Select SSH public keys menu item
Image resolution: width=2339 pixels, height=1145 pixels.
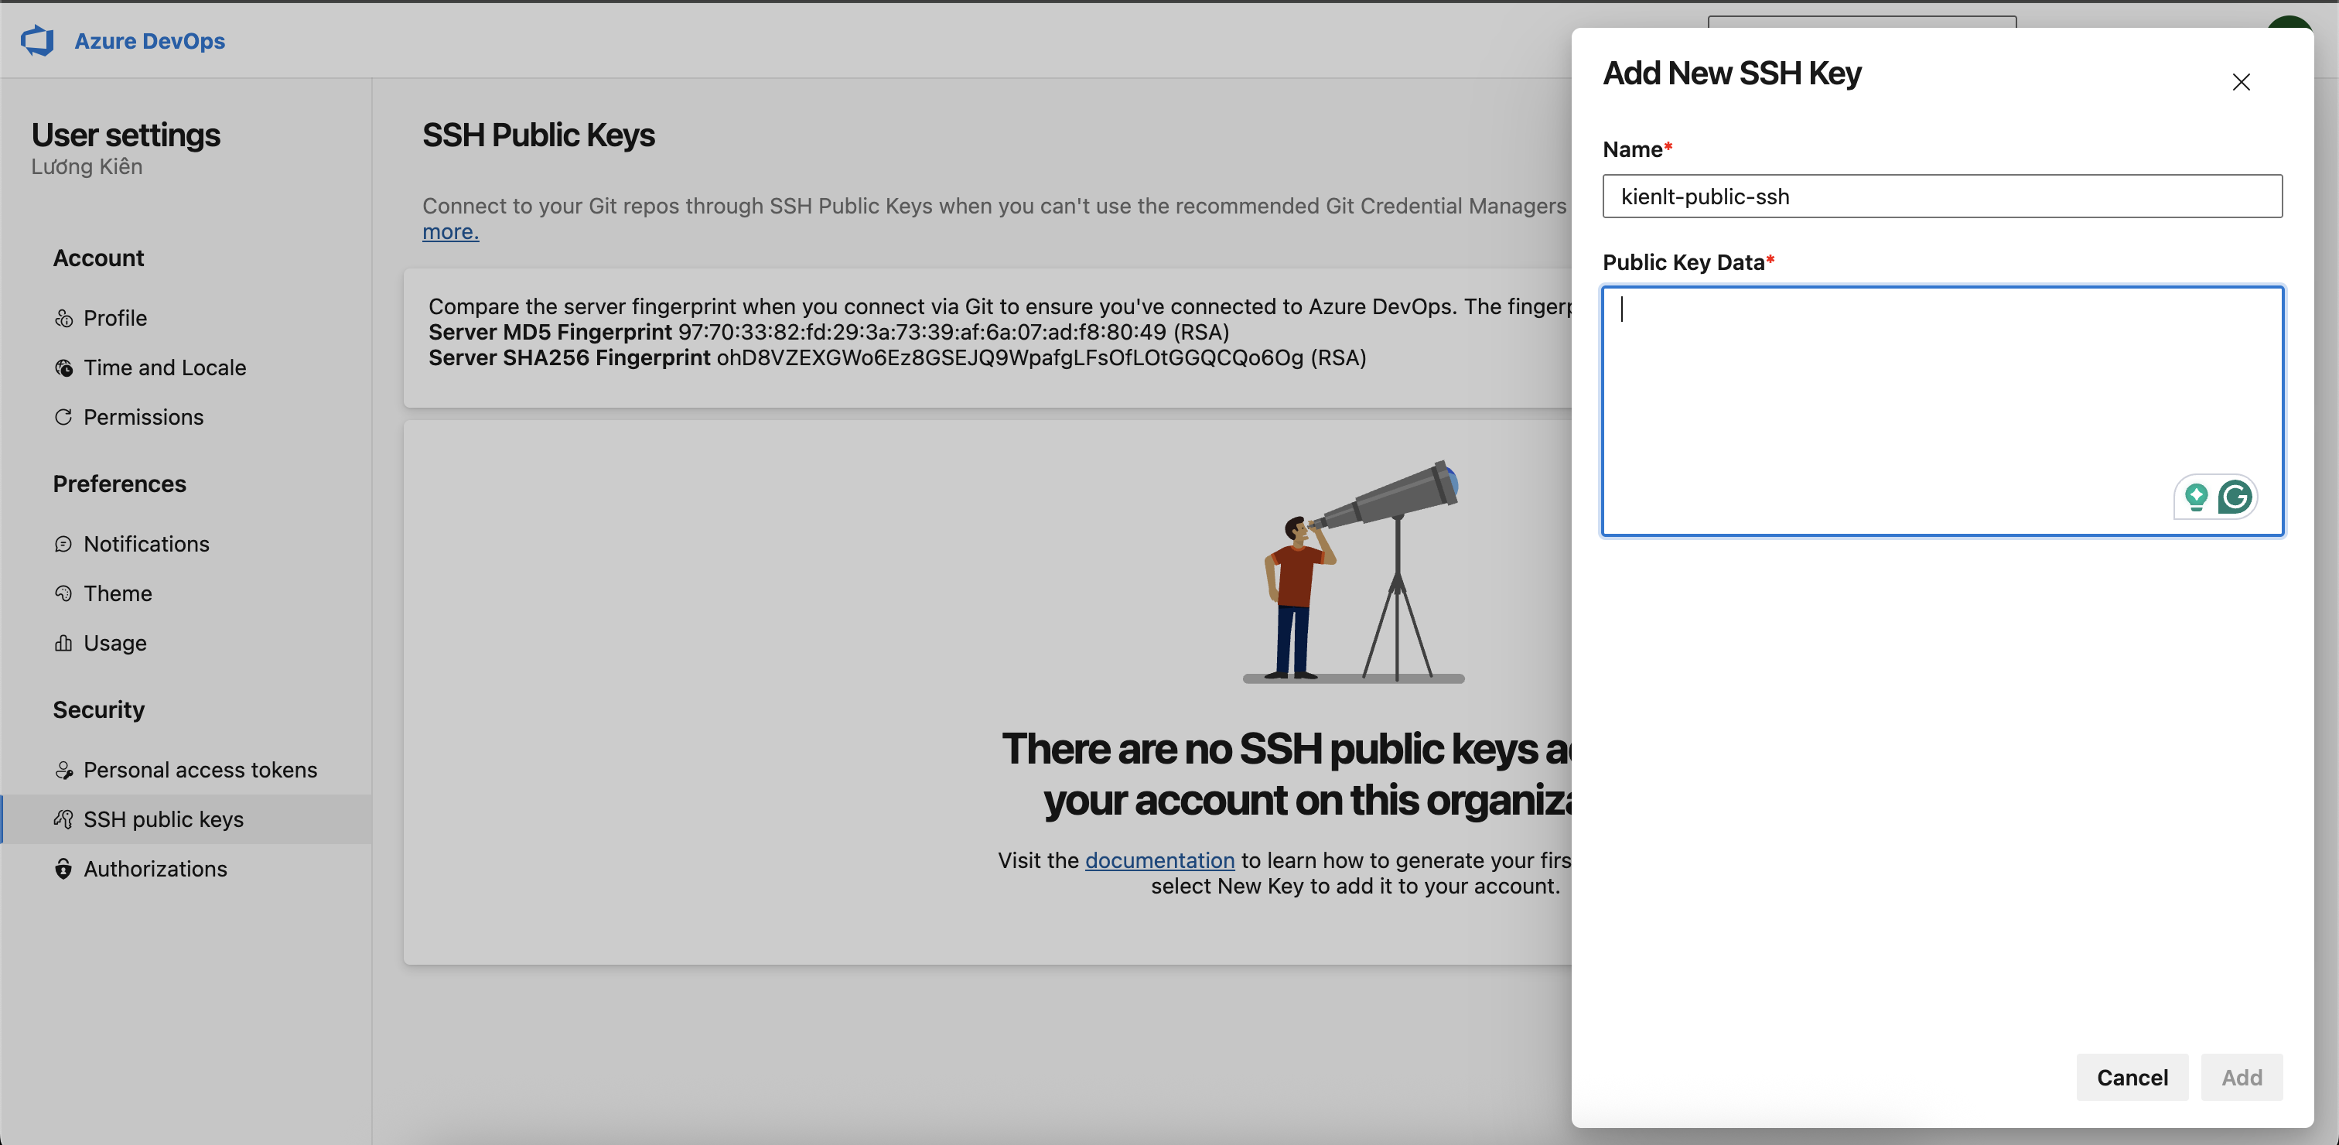186,819
